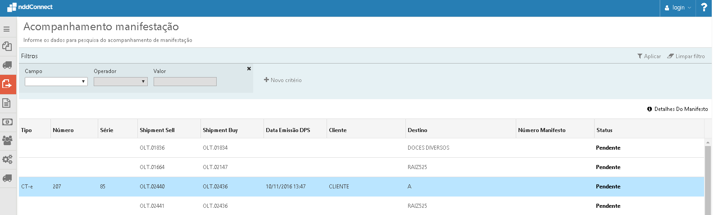Open the settings gears sidebar icon
714x215 pixels.
click(7, 159)
